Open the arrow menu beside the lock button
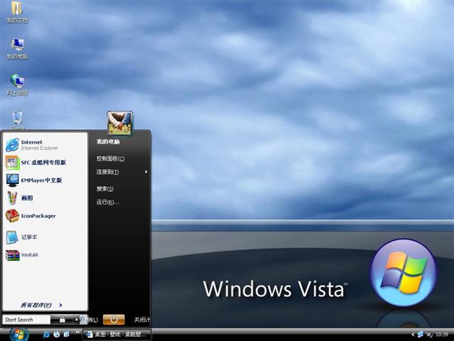 (77, 320)
